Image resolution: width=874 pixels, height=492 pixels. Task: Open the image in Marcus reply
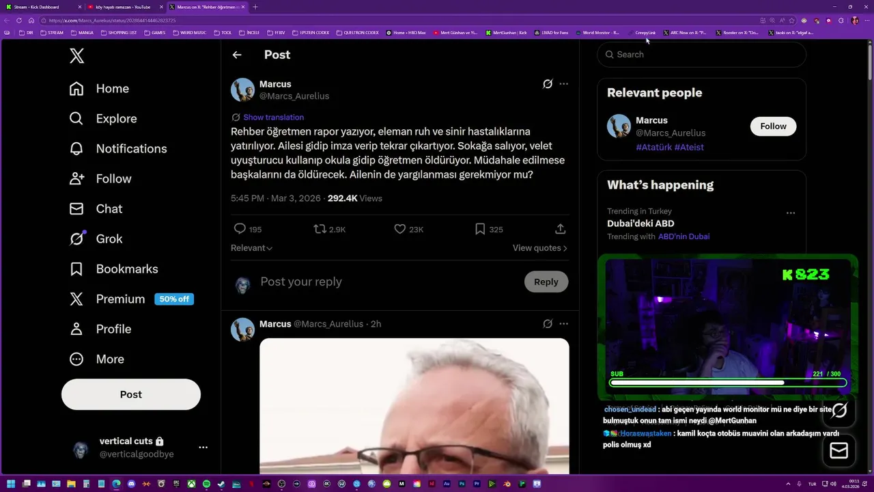click(x=414, y=407)
